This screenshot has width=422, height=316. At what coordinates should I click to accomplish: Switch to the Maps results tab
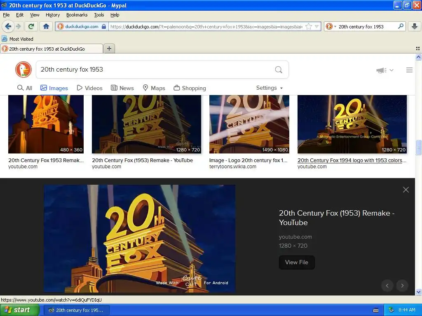click(154, 88)
